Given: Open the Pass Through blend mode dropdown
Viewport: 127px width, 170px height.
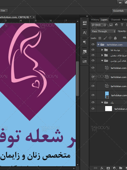Looking at the screenshot, I should point(103,31).
